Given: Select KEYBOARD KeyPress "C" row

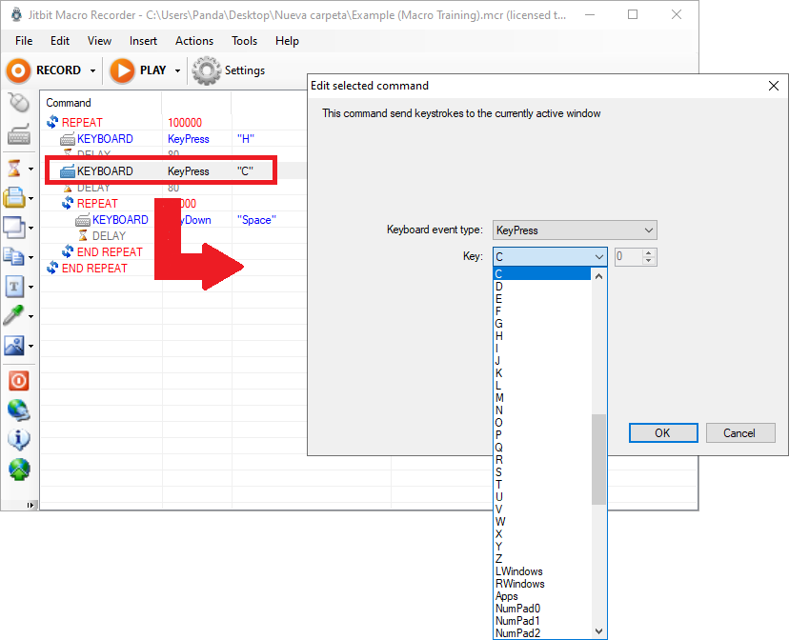Looking at the screenshot, I should coord(173,170).
